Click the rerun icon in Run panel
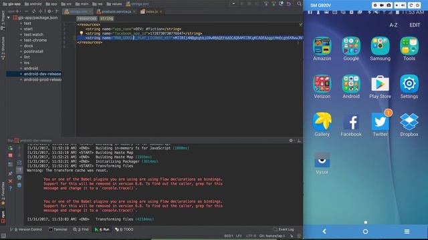 pos(11,148)
